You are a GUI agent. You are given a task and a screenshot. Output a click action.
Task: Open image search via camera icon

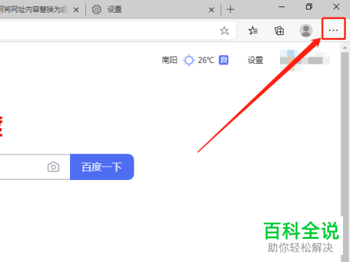coord(53,167)
